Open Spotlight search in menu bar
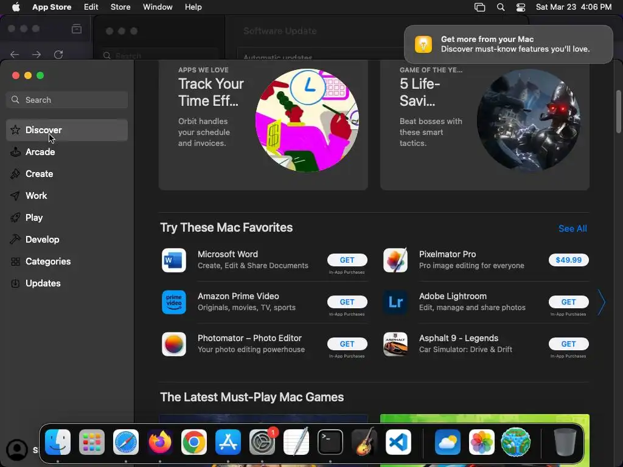 click(x=501, y=7)
